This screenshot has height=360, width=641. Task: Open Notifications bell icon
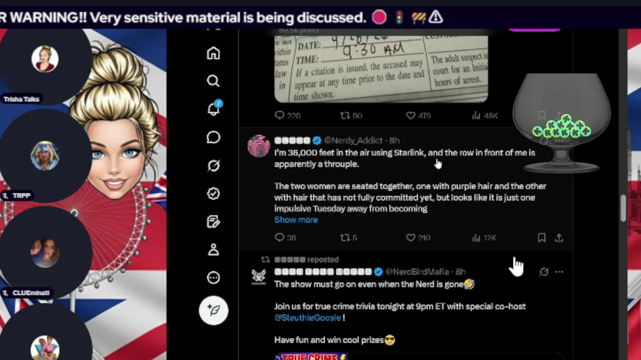tap(214, 108)
